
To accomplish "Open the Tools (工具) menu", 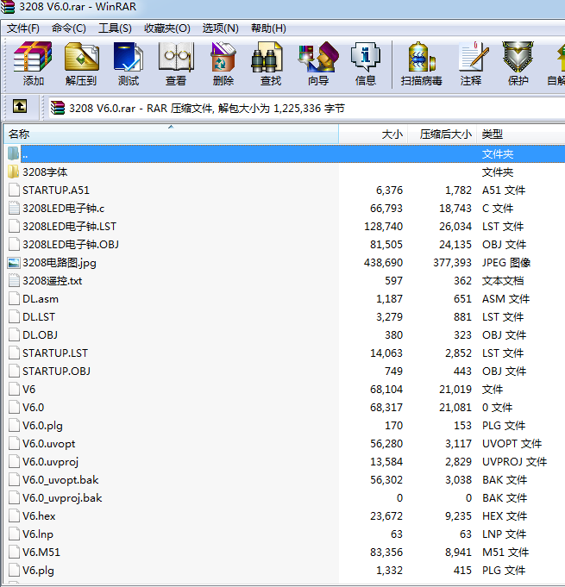I will (115, 28).
